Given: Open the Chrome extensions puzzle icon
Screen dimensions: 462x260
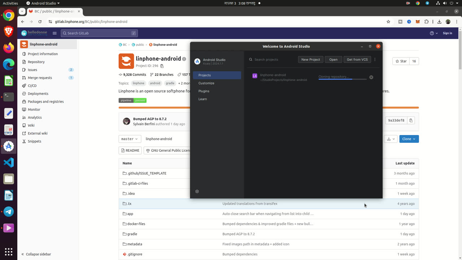Looking at the screenshot, I should click(426, 22).
